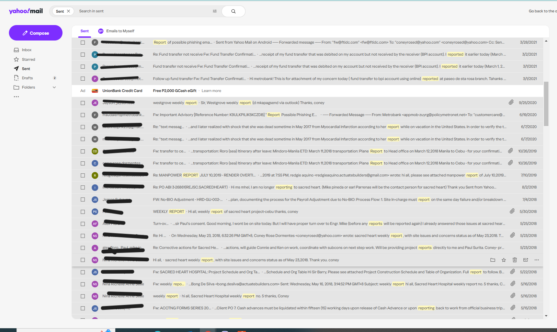Select the westgrove weekly report email checkbox
Screen dimensions: 557x332
point(83,103)
